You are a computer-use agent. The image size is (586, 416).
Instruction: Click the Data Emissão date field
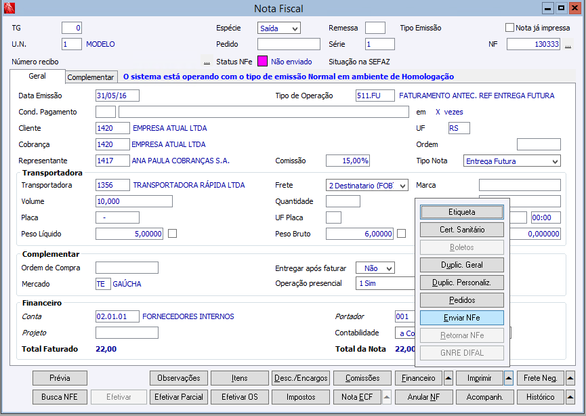(x=117, y=96)
